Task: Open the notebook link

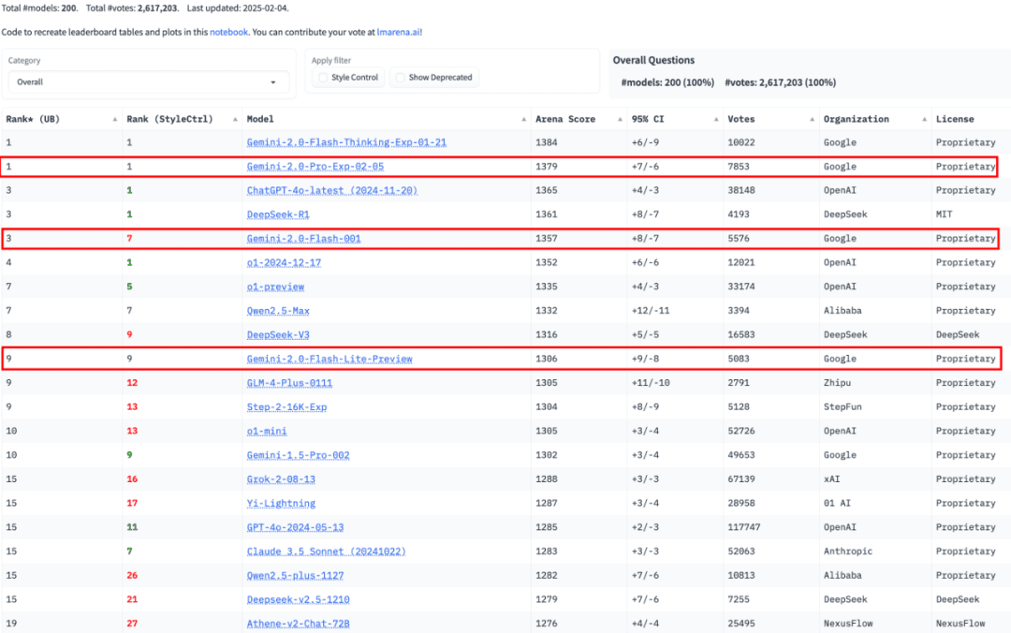Action: pos(228,32)
